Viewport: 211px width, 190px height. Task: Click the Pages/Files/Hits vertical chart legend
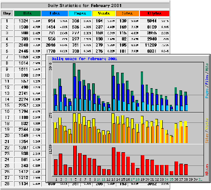click(207, 81)
